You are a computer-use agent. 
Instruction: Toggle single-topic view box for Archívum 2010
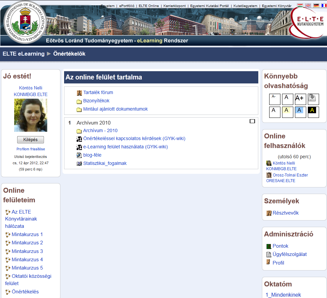(252, 121)
